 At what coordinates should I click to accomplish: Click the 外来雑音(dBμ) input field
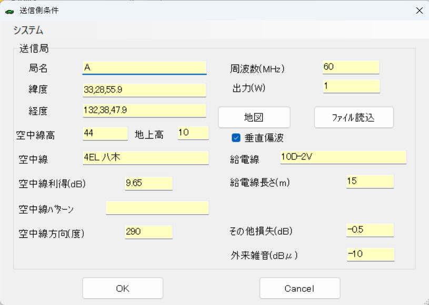tap(370, 254)
